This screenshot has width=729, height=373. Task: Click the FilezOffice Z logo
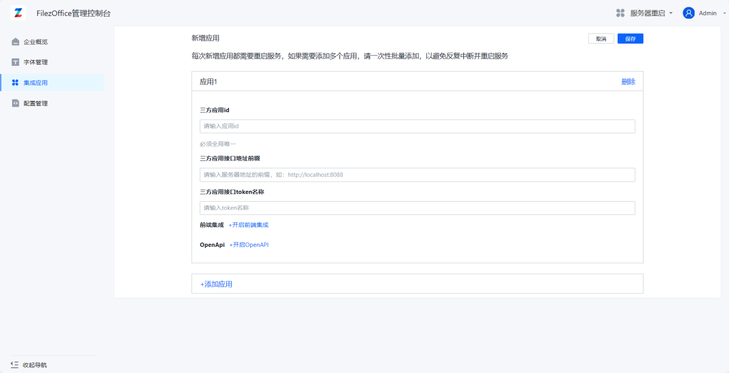(x=17, y=13)
